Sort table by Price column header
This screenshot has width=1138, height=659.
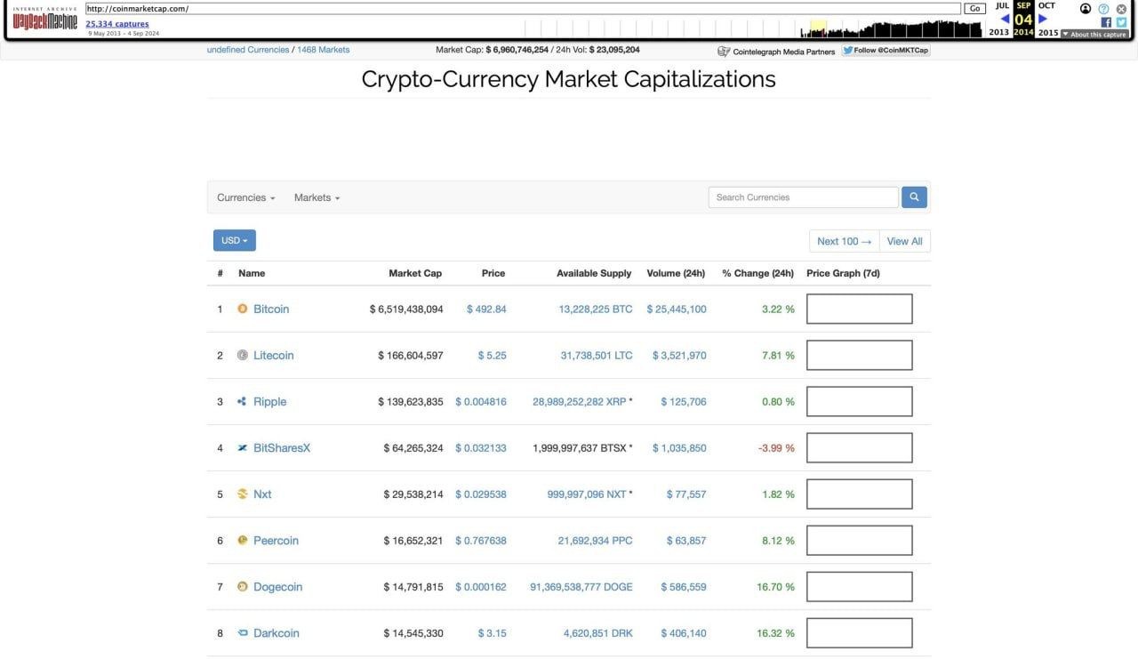pyautogui.click(x=493, y=273)
